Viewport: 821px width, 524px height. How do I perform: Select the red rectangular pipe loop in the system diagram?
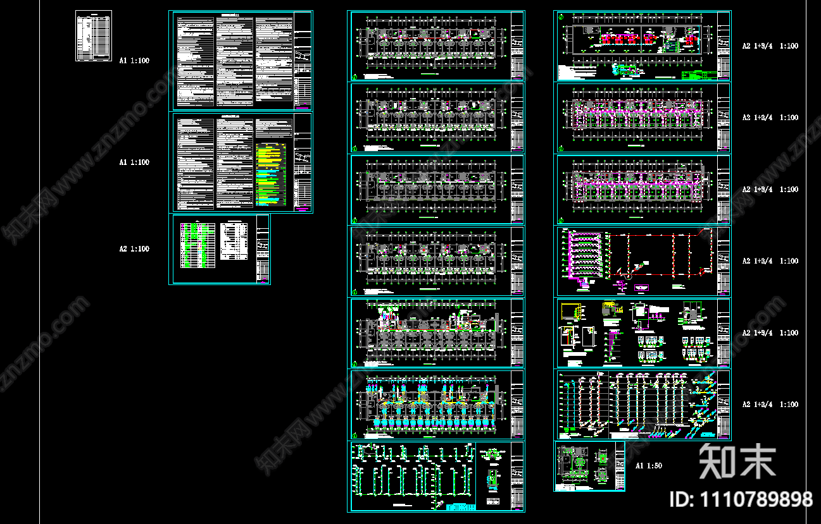[x=659, y=255]
